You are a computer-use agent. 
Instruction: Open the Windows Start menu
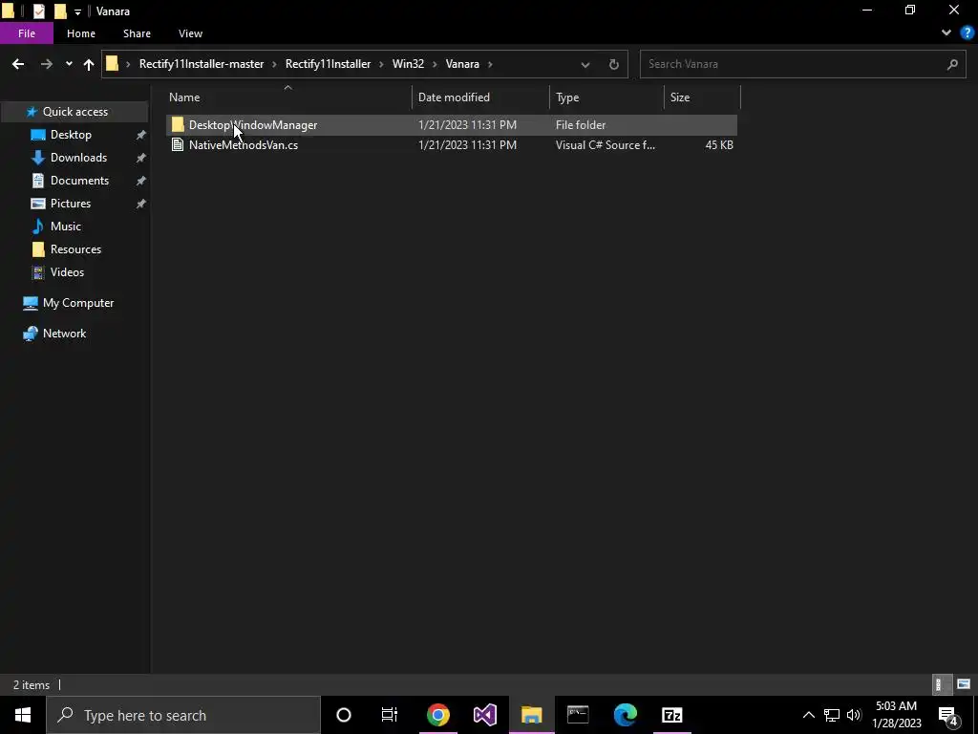(23, 715)
